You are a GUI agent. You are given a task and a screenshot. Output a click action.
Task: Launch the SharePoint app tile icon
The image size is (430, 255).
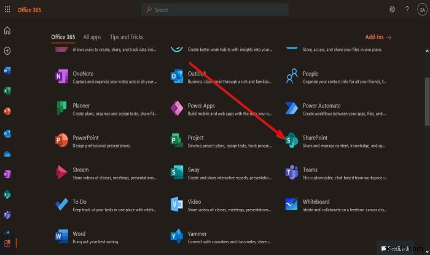[x=292, y=140]
